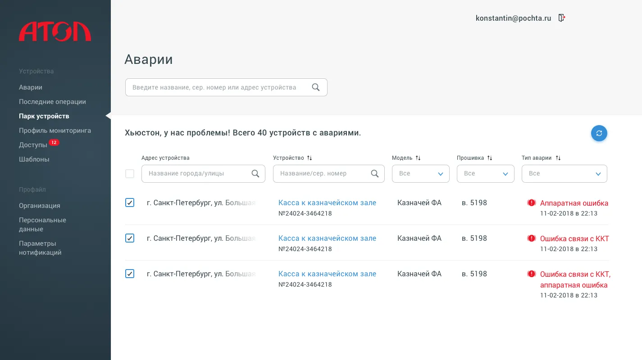Image resolution: width=642 pixels, height=360 pixels.
Task: Open Шаблоны in the sidebar
Action: tap(34, 159)
